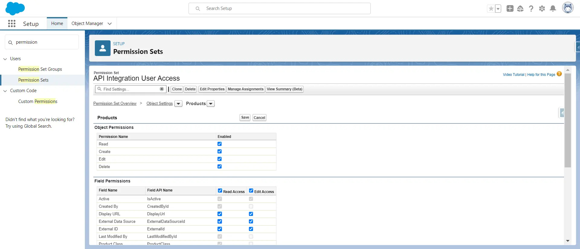Open the user avatar profile menu

(568, 8)
